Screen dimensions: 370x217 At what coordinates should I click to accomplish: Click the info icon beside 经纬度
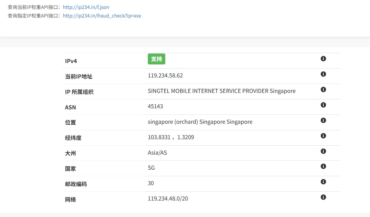(x=323, y=136)
